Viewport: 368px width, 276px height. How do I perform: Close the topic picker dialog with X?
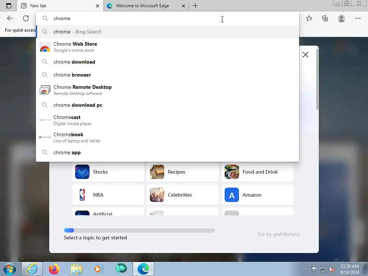tap(305, 55)
